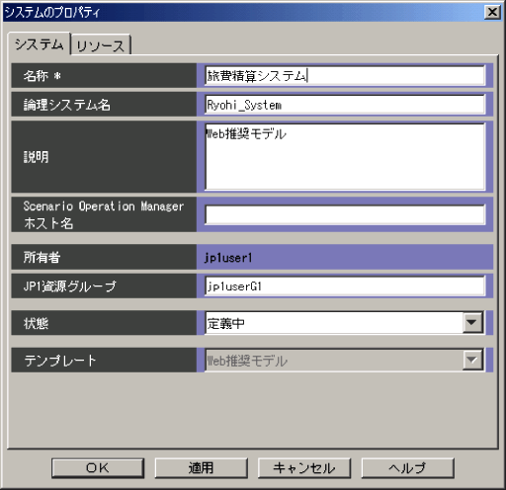
Task: Click the 論理システム名 label
Action: [66, 105]
